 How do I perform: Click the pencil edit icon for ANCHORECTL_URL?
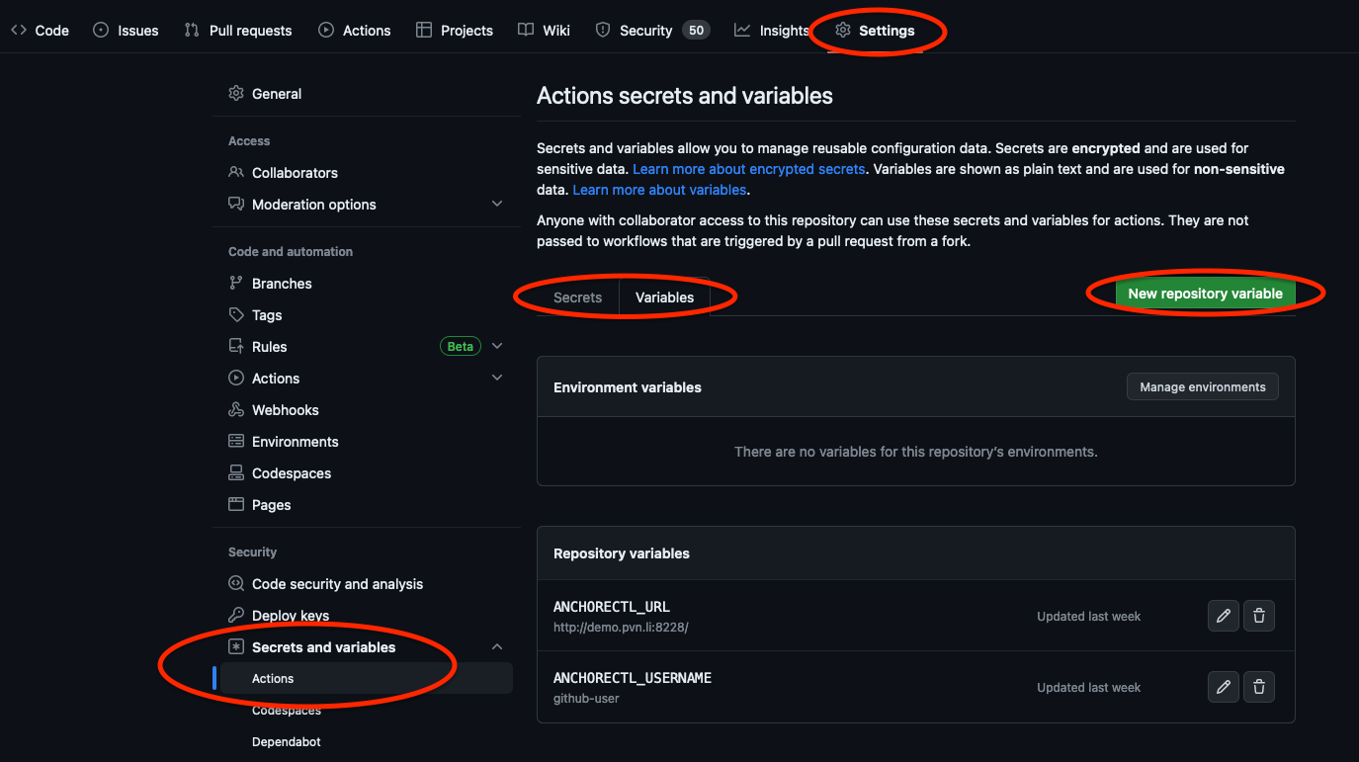tap(1224, 616)
